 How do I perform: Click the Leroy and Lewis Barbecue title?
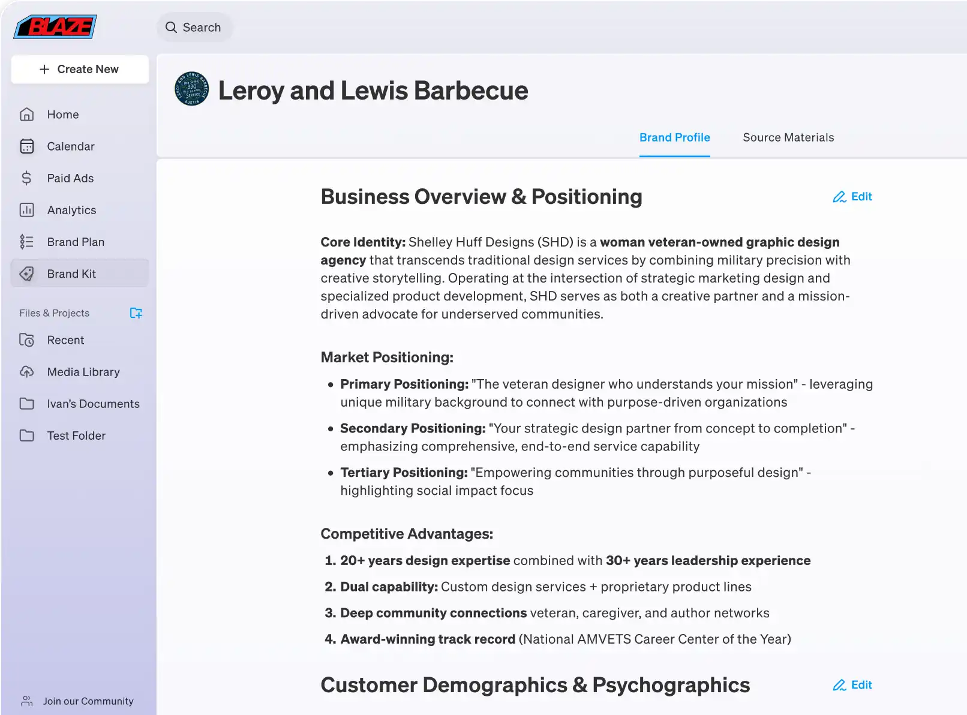(373, 91)
